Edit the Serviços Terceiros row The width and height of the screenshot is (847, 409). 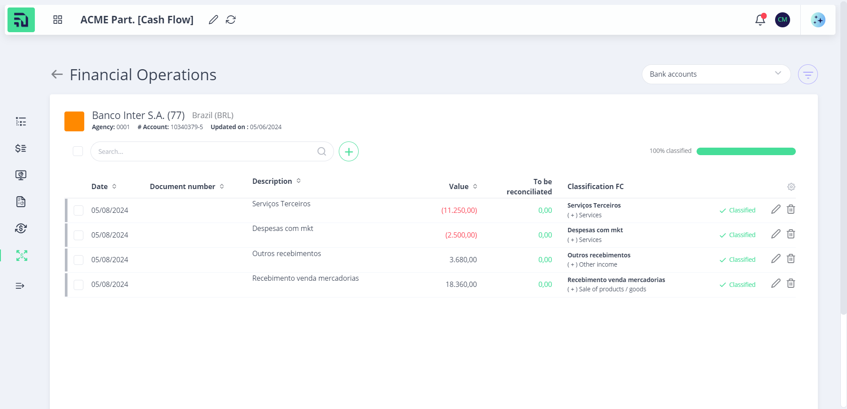tap(776, 209)
